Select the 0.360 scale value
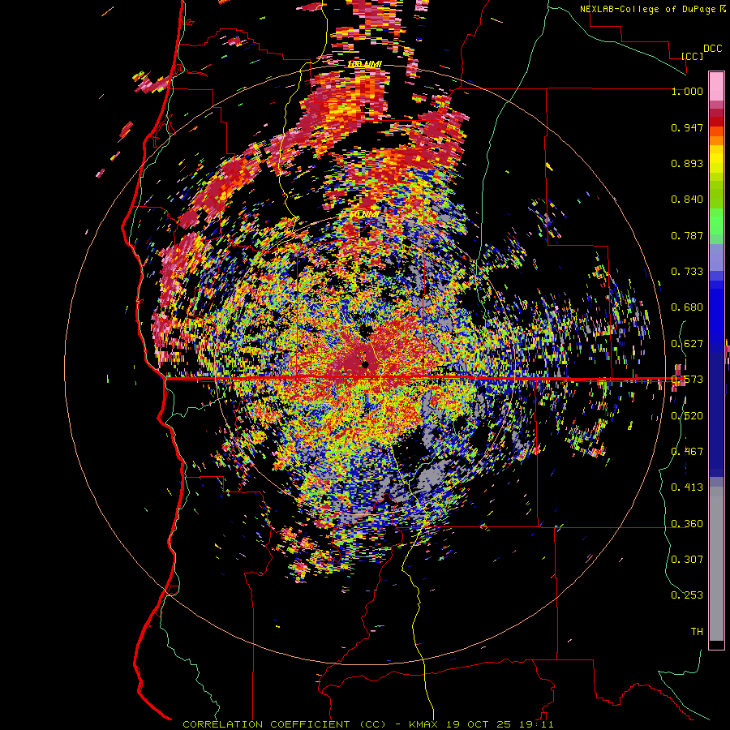 [x=687, y=524]
